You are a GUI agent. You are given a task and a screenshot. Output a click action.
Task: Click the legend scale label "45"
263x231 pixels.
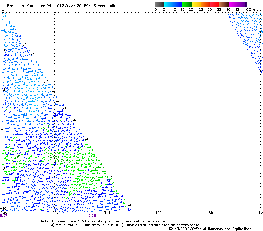click(x=237, y=9)
